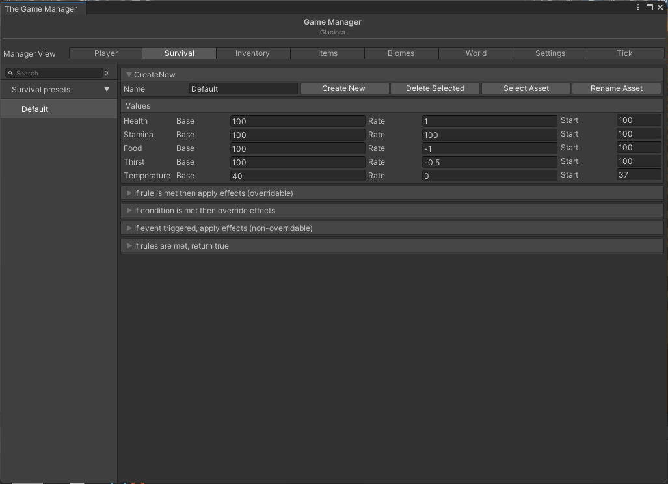Select the Default survival preset
Viewport: 668px width, 484px height.
[x=35, y=109]
